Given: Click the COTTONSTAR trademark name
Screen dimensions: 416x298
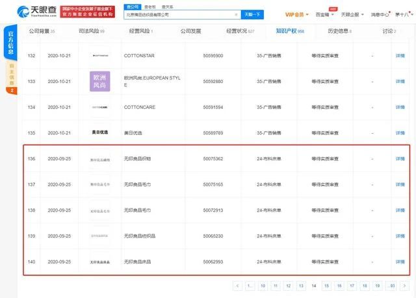Looking at the screenshot, I should 139,56.
